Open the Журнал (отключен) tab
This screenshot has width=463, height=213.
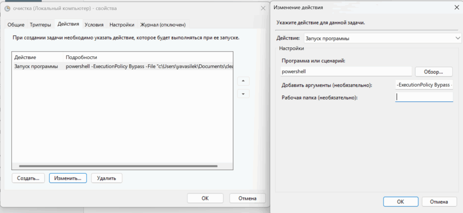162,25
